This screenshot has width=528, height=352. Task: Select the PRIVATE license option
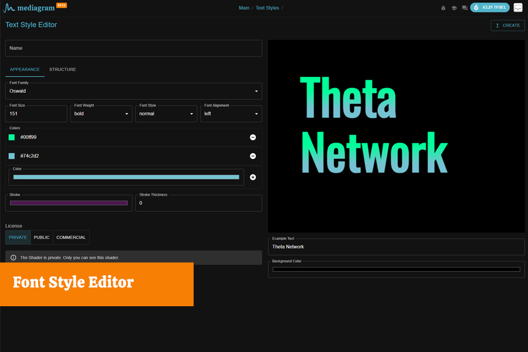(18, 238)
